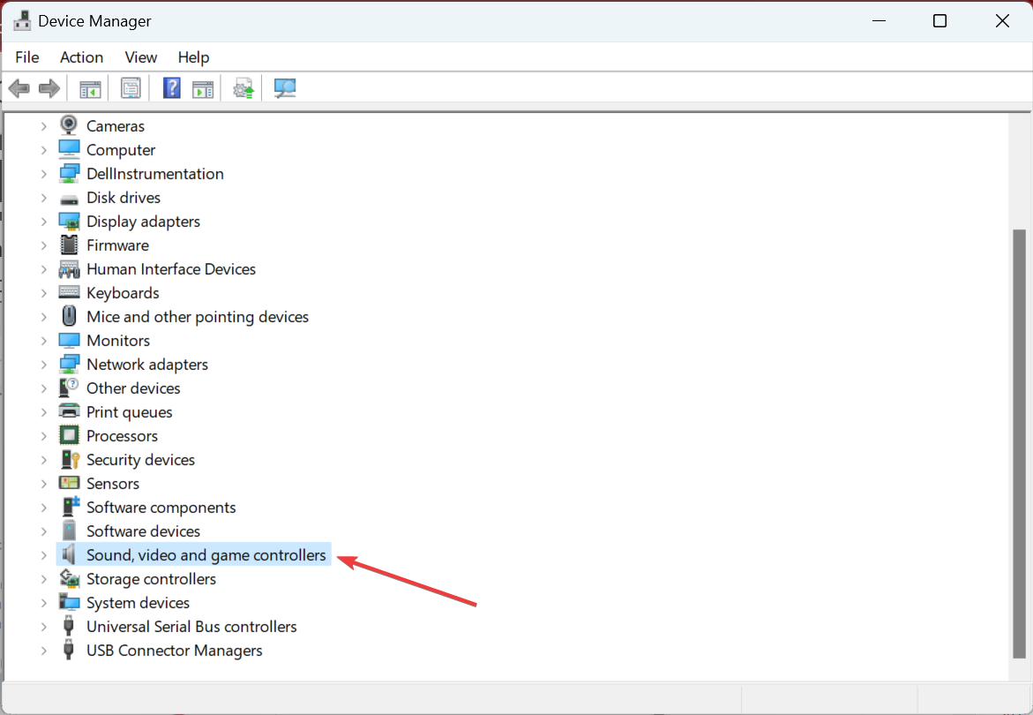Open the Properties toolbar icon

[131, 88]
